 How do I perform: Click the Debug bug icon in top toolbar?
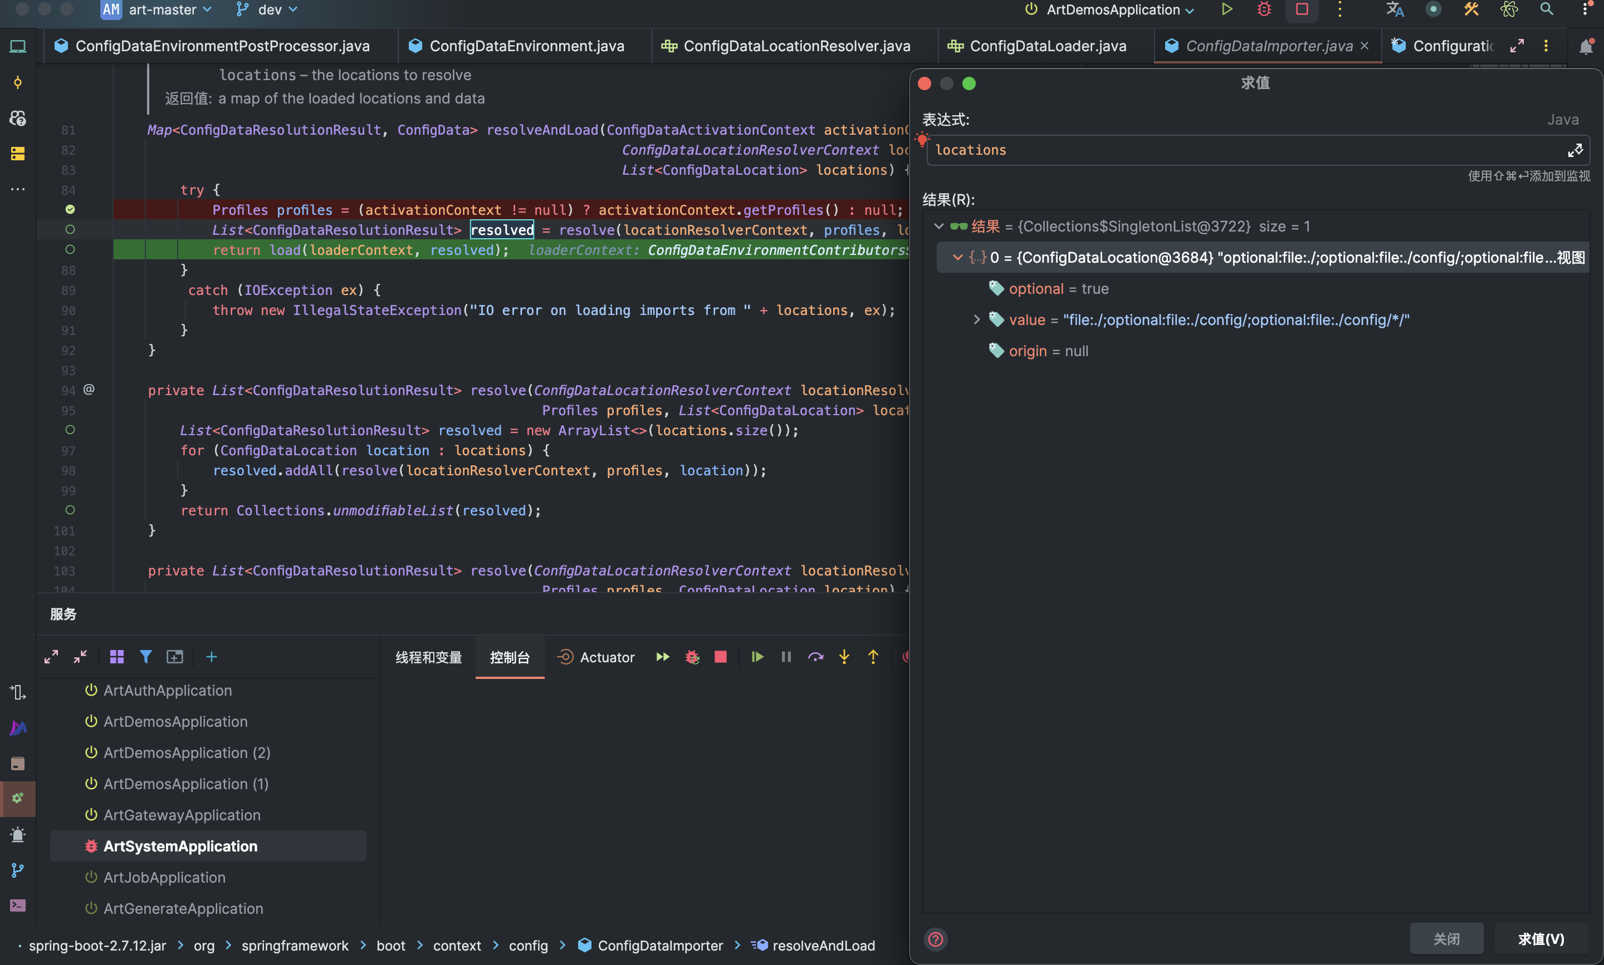[x=1264, y=9]
